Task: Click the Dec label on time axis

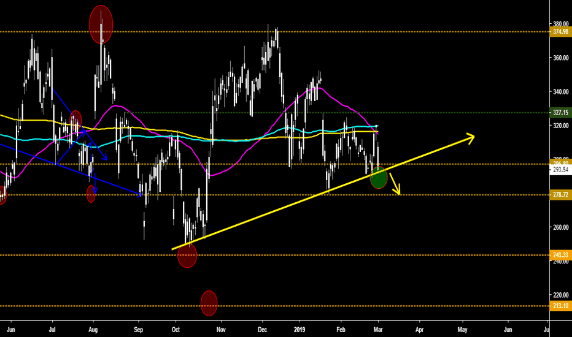Action: pos(262,330)
